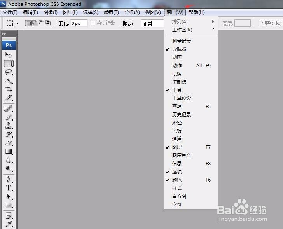Select the Move tool
The image size is (283, 229).
pyautogui.click(x=9, y=55)
